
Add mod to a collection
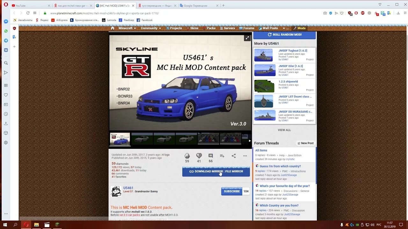[222, 156]
